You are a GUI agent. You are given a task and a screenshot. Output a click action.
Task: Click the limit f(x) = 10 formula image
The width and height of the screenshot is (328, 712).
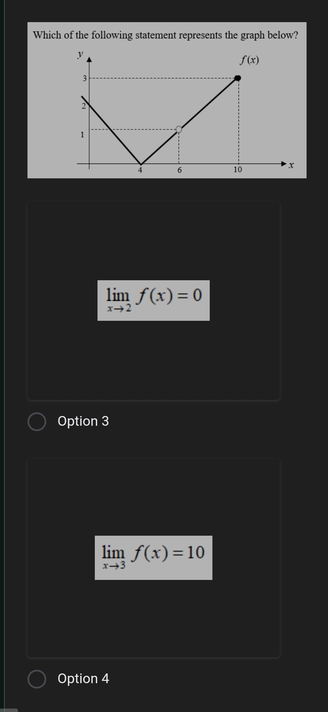[x=153, y=557]
